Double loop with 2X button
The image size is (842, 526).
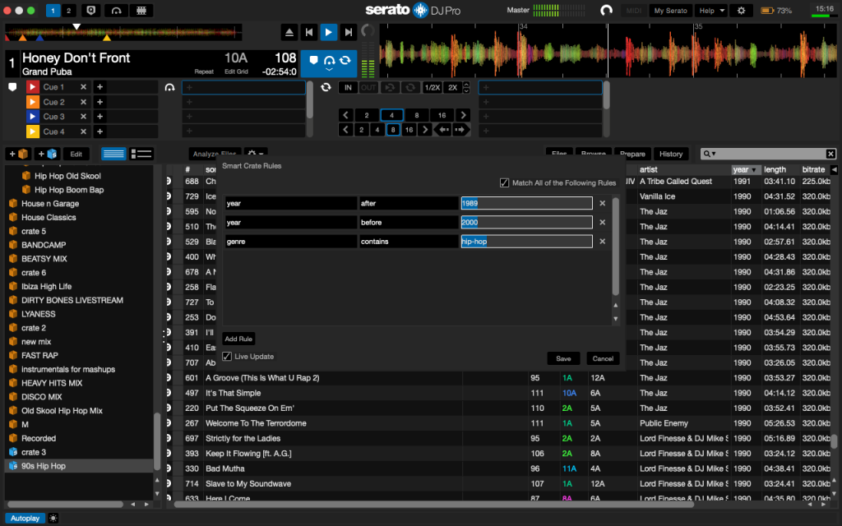[453, 87]
